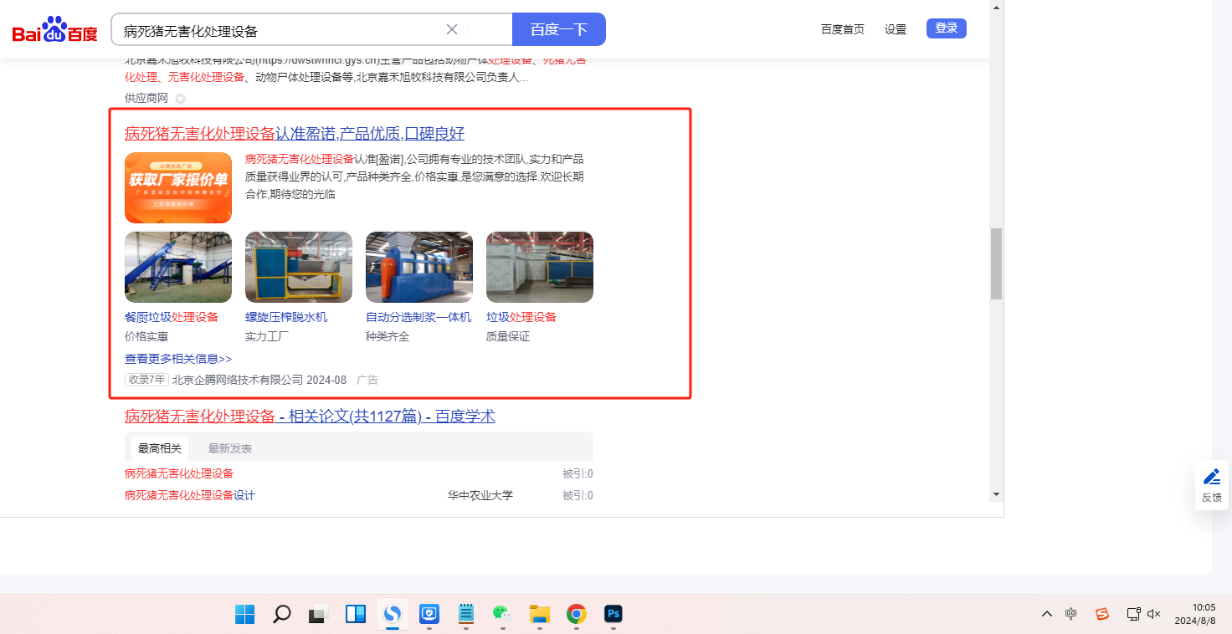Viewport: 1232px width, 634px height.
Task: Click the muted volume tray icon
Action: 1154,614
